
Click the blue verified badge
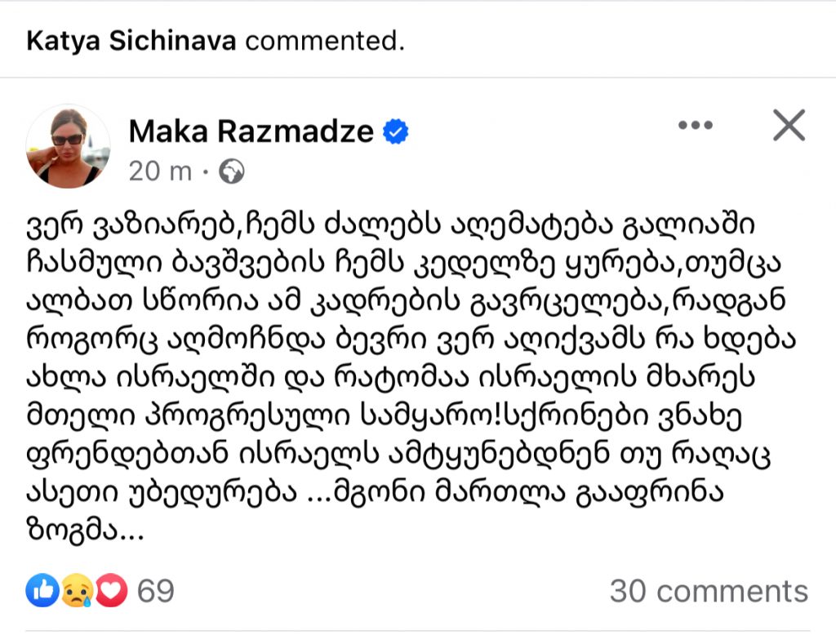[397, 131]
